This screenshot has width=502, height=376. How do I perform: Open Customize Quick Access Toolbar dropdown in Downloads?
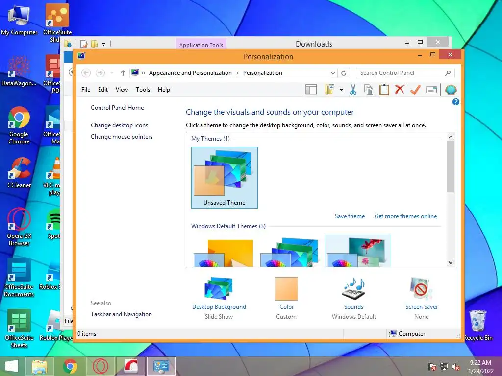104,45
